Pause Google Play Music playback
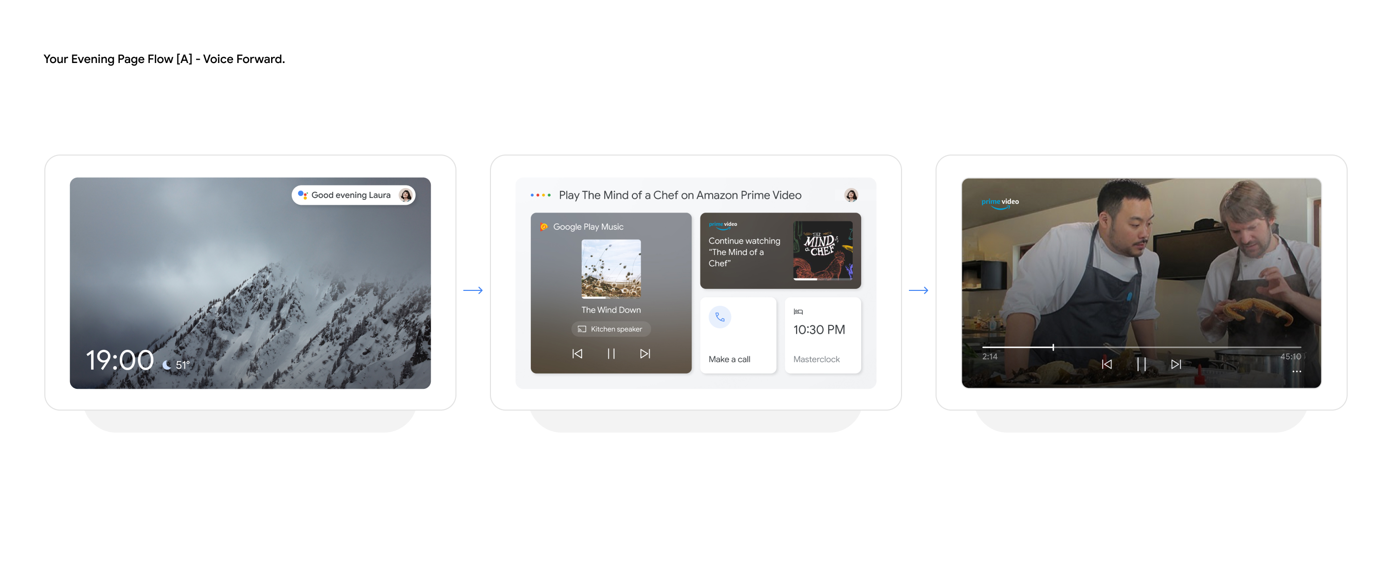Viewport: 1391px width, 567px height. coord(611,353)
